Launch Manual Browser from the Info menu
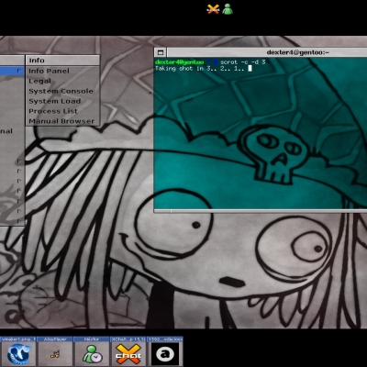The width and height of the screenshot is (367, 367). tap(62, 121)
